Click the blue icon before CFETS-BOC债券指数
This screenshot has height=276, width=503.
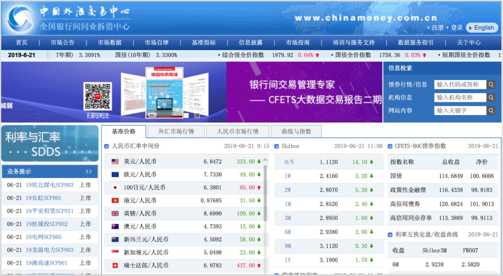(390, 146)
